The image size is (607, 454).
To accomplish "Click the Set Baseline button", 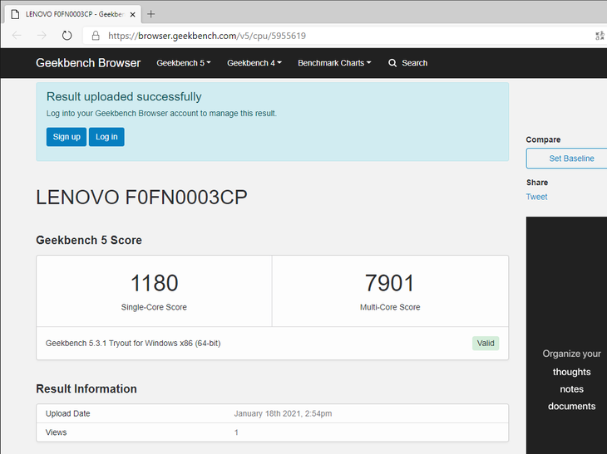I will [x=566, y=159].
